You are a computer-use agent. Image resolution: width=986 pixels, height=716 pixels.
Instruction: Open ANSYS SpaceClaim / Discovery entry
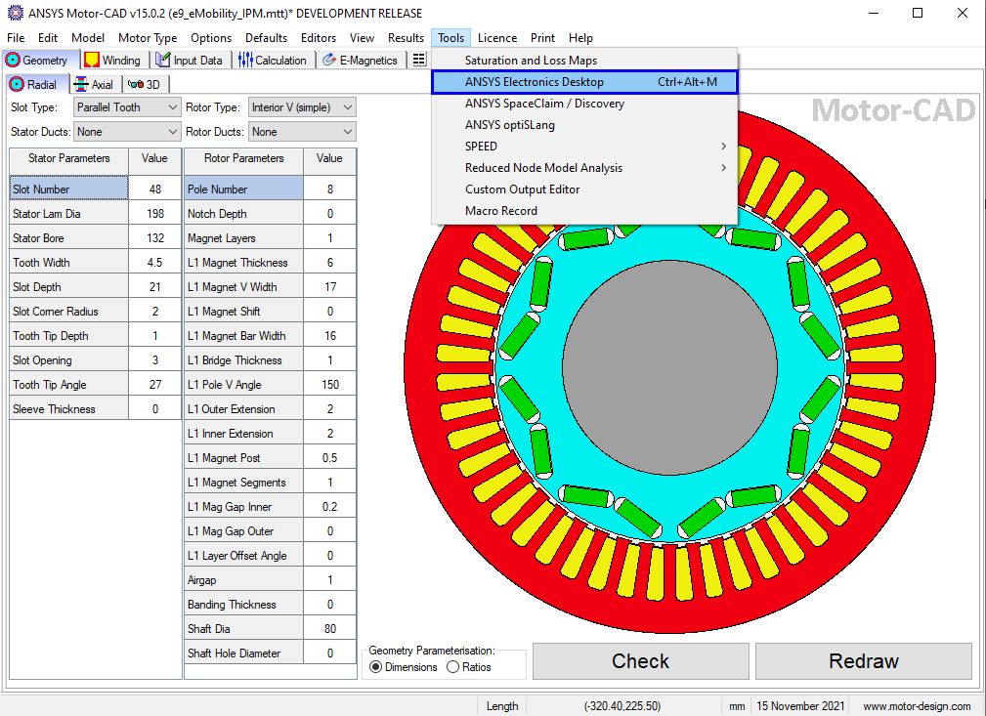point(584,104)
